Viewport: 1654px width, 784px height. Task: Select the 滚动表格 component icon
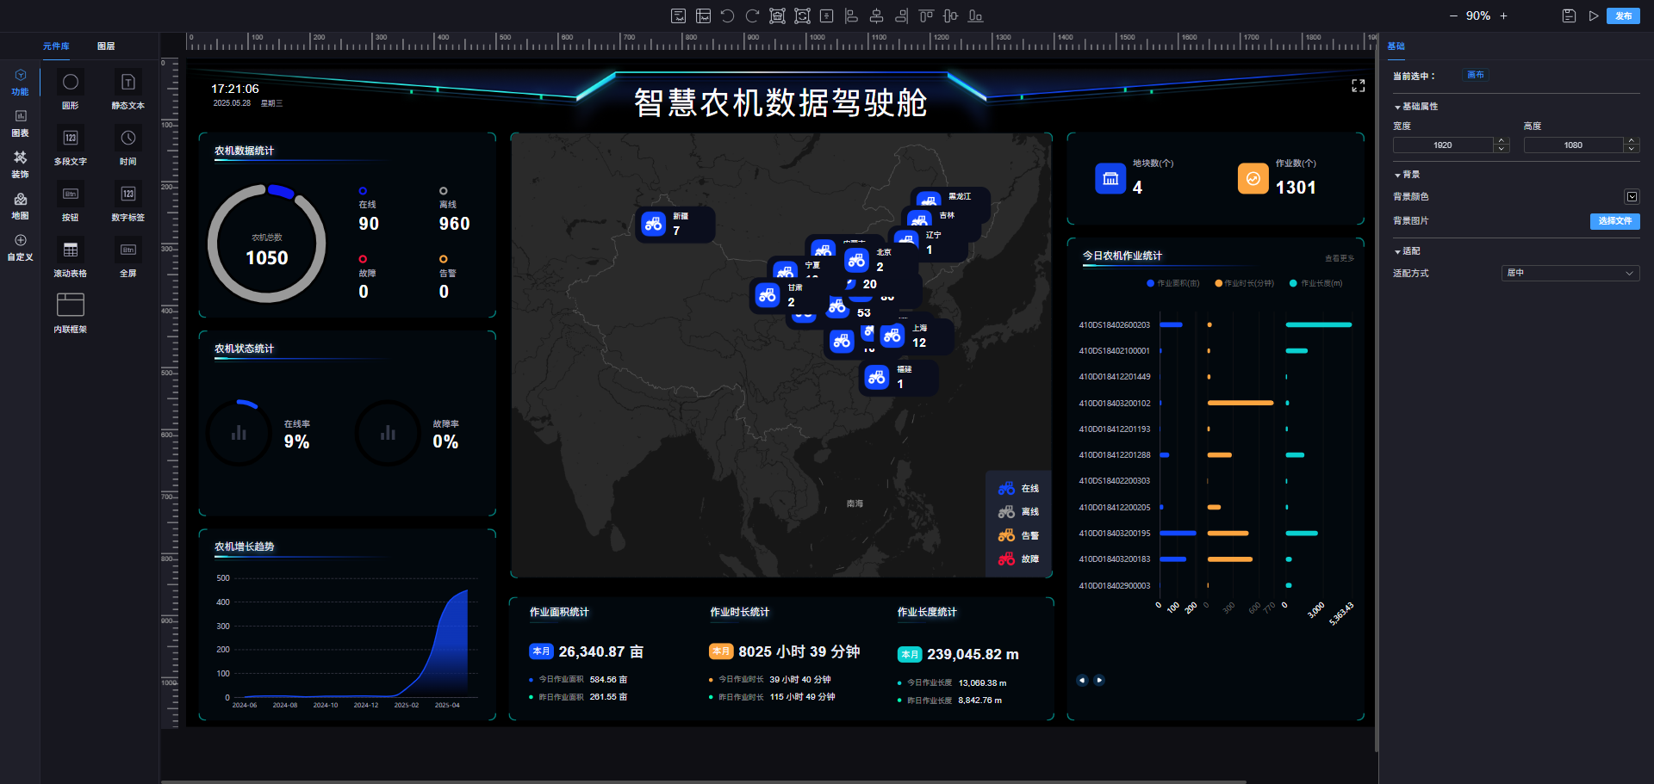(71, 256)
